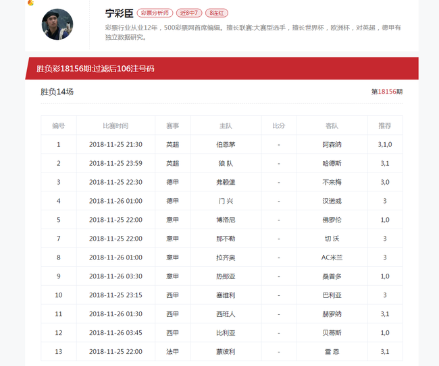Image resolution: width=439 pixels, height=366 pixels.
Task: Select home team 那不勒
Action: (226, 239)
